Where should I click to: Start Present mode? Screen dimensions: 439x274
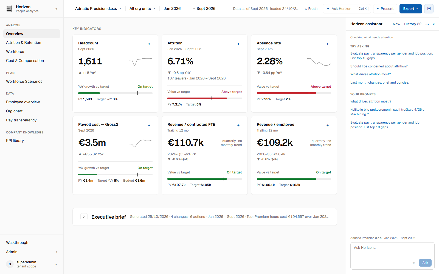pyautogui.click(x=385, y=9)
